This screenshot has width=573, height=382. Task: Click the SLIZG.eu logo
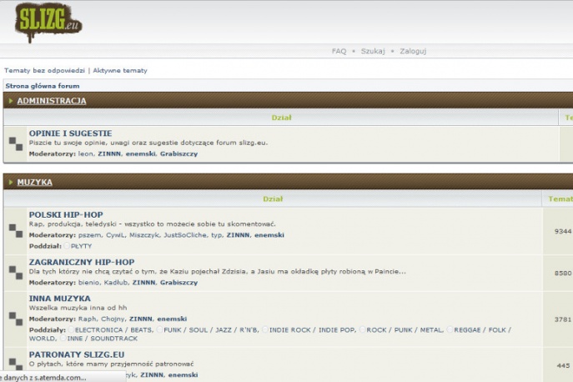tap(48, 21)
